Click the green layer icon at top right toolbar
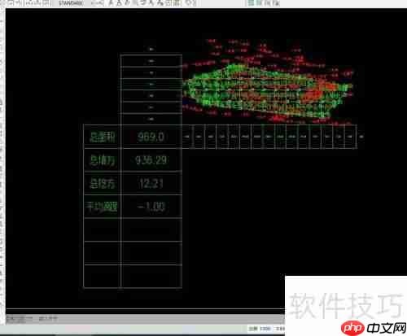This screenshot has width=407, height=336. point(252,3)
